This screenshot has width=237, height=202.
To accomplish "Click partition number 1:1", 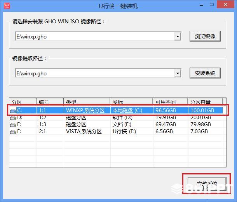I will tap(42, 110).
